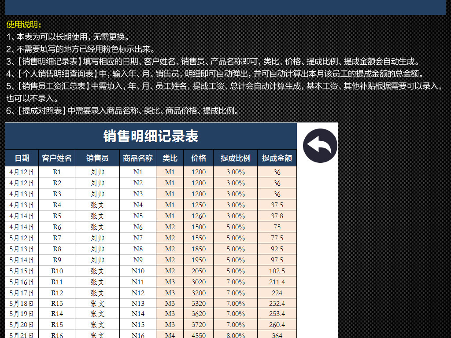451x338 pixels.
Task: Select product cell N8
Action: click(x=138, y=249)
